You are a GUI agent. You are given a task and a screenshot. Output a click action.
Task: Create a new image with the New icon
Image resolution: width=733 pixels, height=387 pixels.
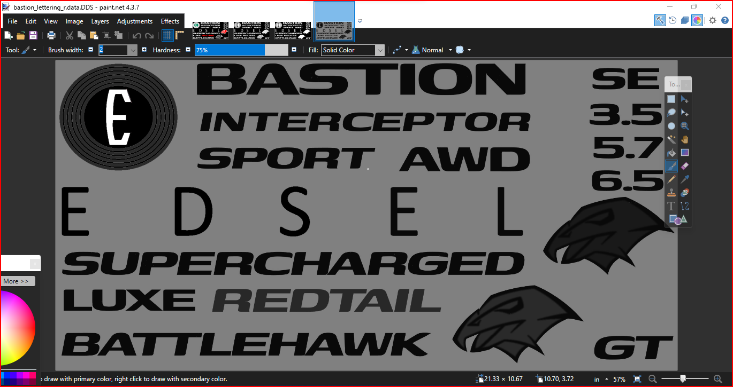point(9,35)
